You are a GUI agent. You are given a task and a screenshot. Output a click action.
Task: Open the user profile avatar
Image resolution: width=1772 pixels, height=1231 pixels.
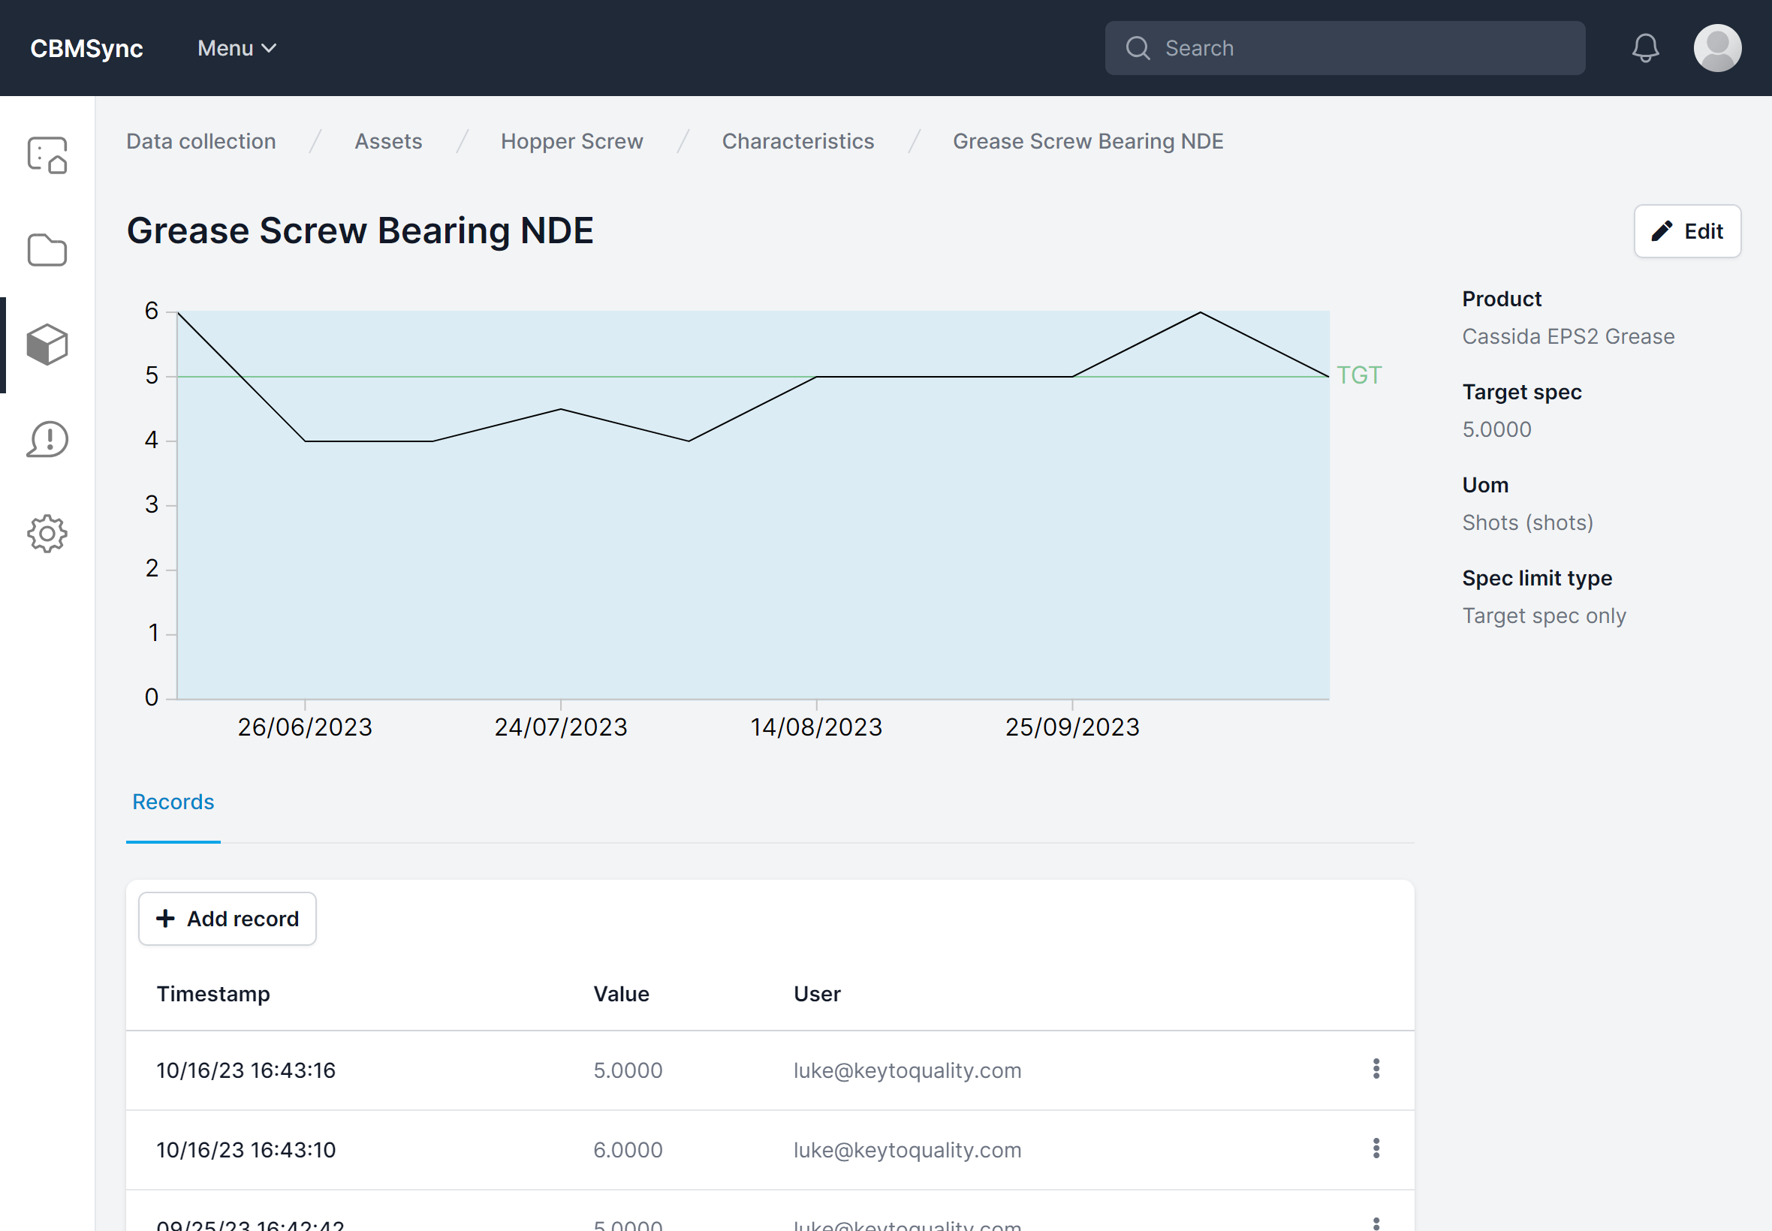coord(1717,48)
